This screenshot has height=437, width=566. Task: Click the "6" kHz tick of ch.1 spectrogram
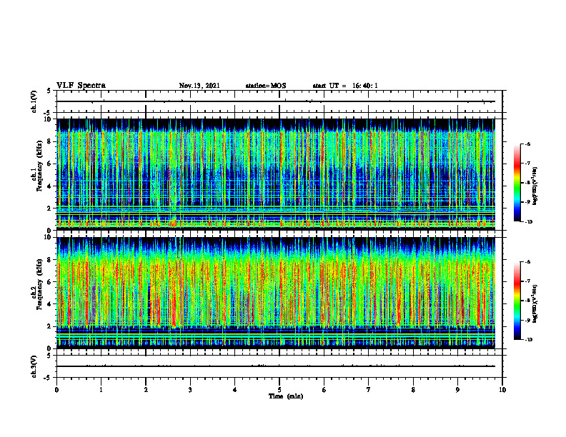(x=50, y=164)
